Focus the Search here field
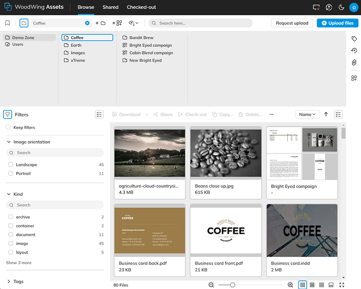The image size is (361, 289). [200, 23]
